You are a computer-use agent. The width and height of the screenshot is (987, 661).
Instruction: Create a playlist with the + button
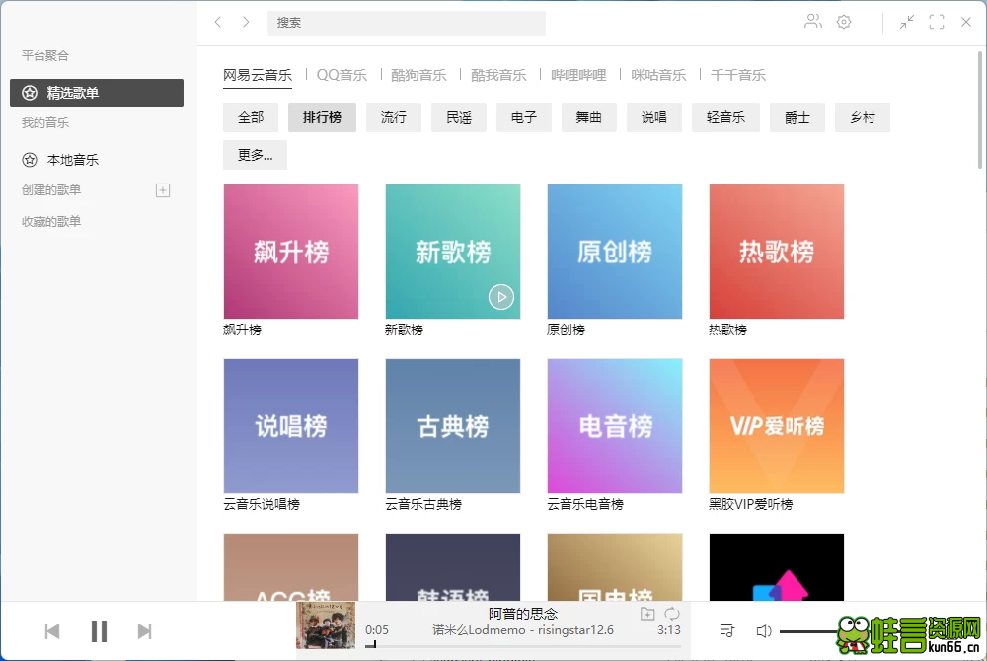coord(162,190)
